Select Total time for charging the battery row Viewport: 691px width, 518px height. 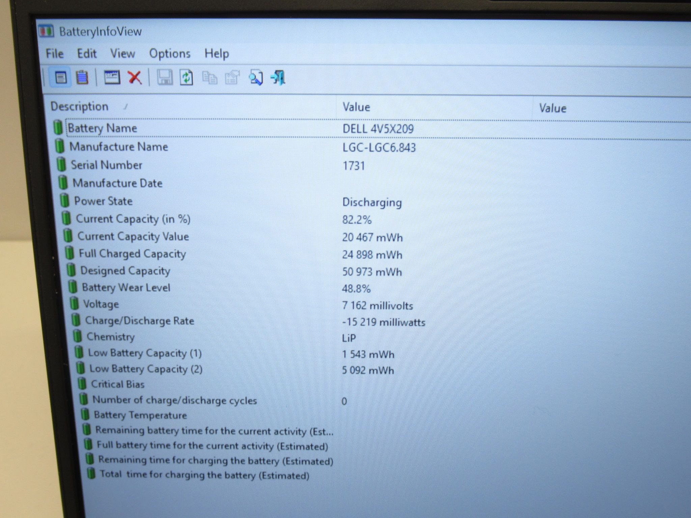204,475
